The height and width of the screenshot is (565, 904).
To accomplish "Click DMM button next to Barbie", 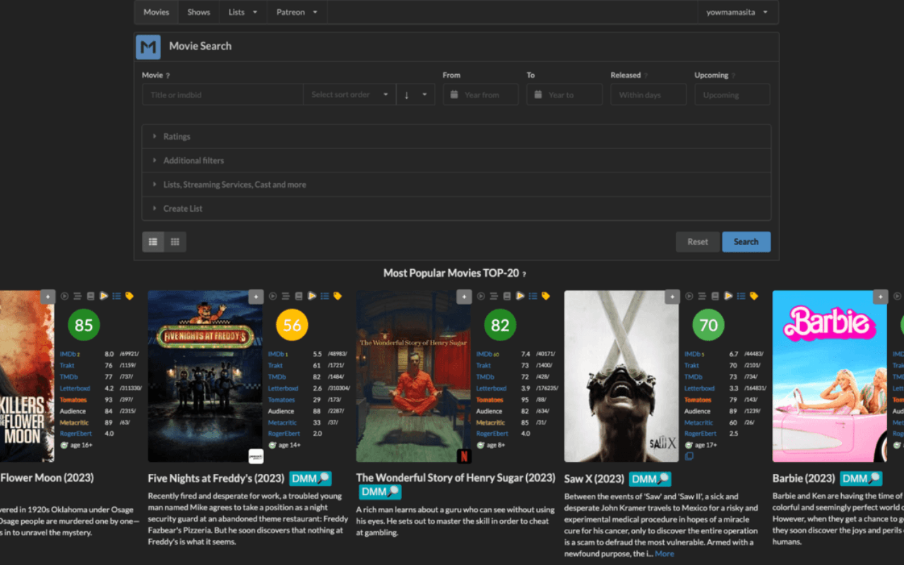I will coord(860,479).
